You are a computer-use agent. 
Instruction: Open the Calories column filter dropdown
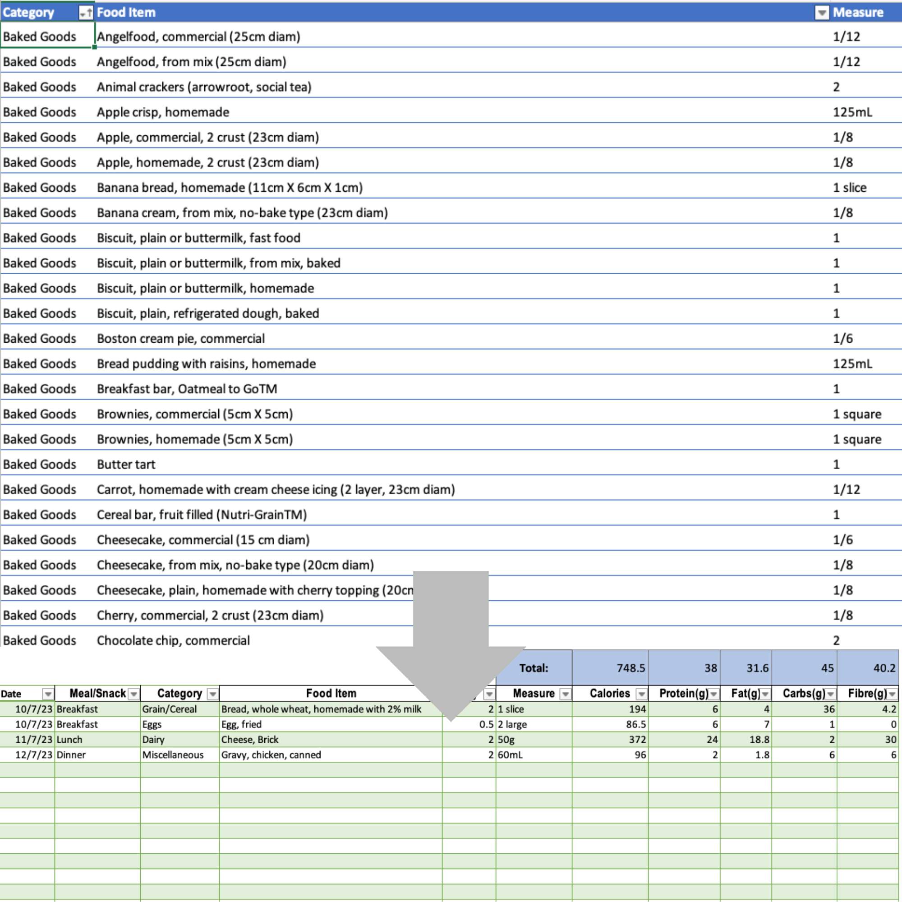click(x=641, y=694)
